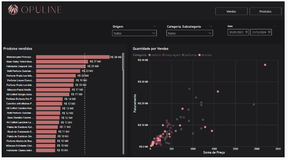Click the Kit Coffret Lancôme La label
The image size is (288, 160).
pyautogui.click(x=20, y=122)
